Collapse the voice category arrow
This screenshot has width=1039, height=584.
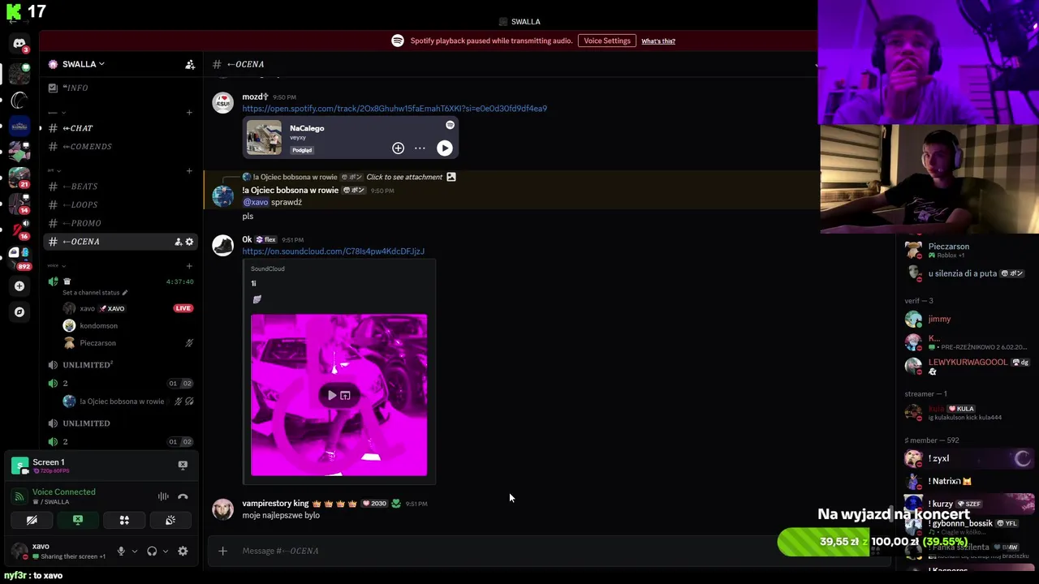click(x=55, y=265)
